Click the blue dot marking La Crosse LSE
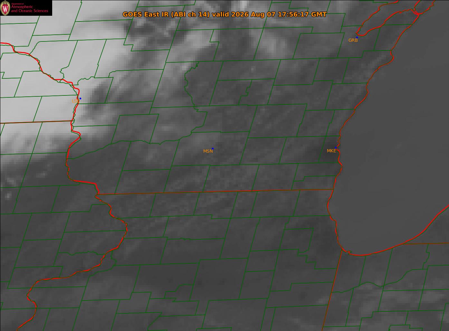The height and width of the screenshot is (331, 449). pyautogui.click(x=80, y=98)
